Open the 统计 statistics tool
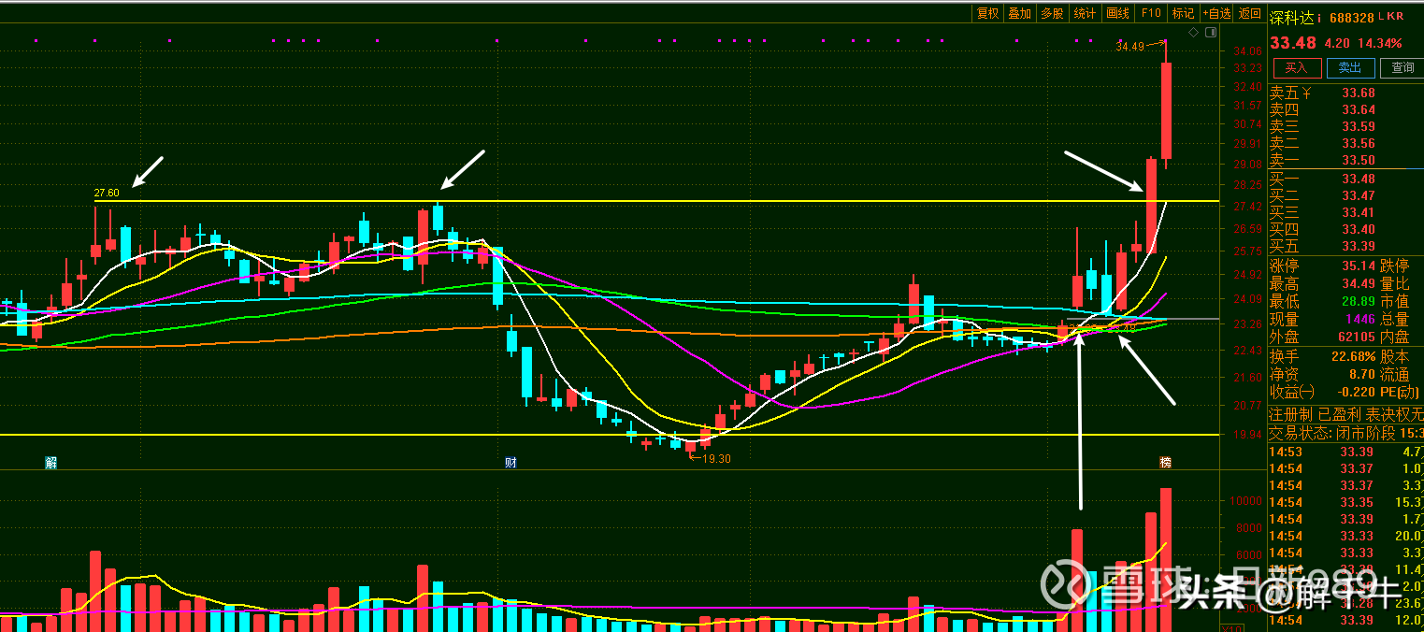Image resolution: width=1424 pixels, height=632 pixels. [x=1085, y=13]
